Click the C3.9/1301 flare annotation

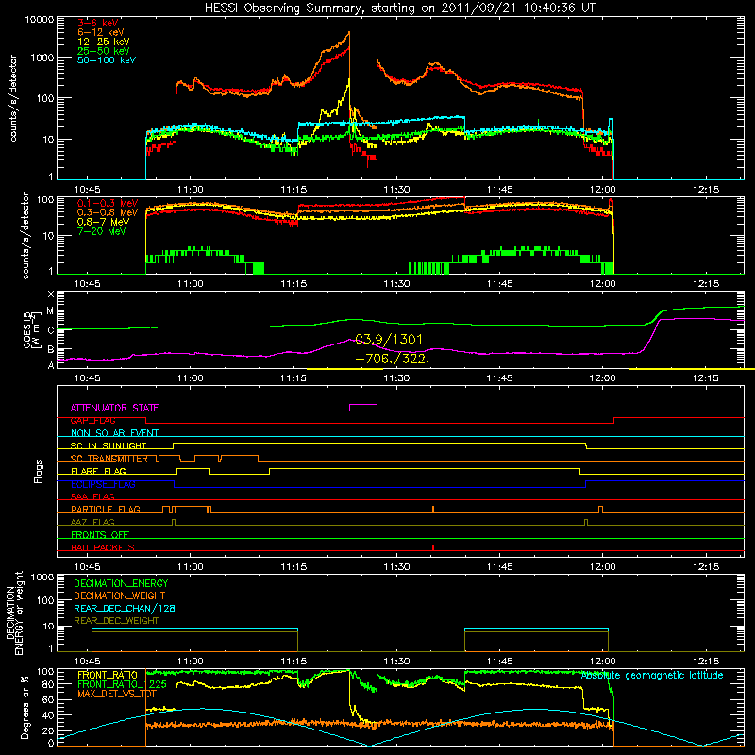coord(389,340)
